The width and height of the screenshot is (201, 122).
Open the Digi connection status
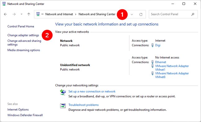(158, 45)
